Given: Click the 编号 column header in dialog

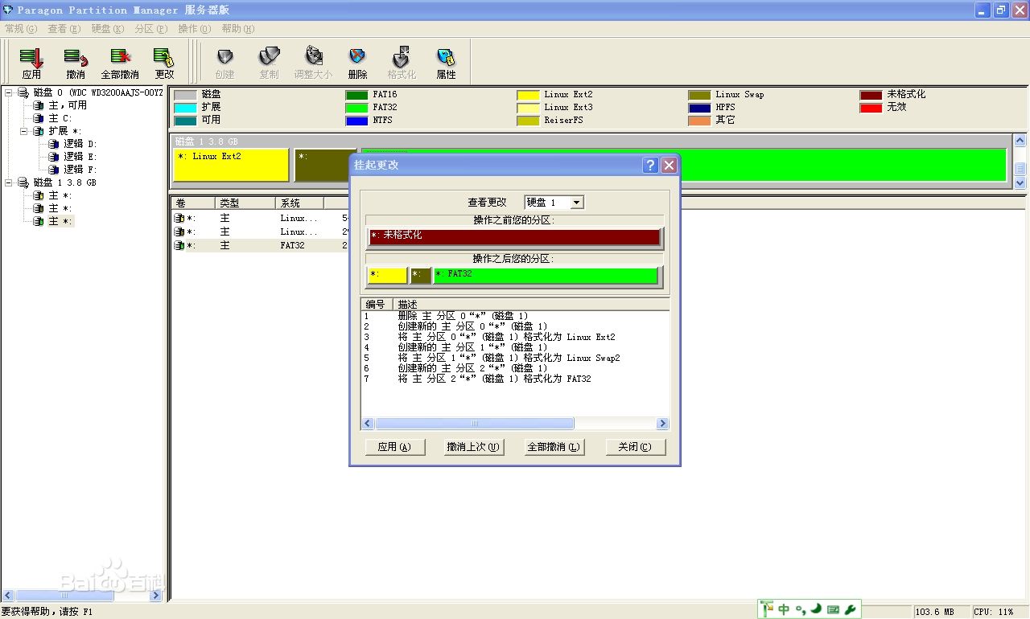Looking at the screenshot, I should coord(376,305).
